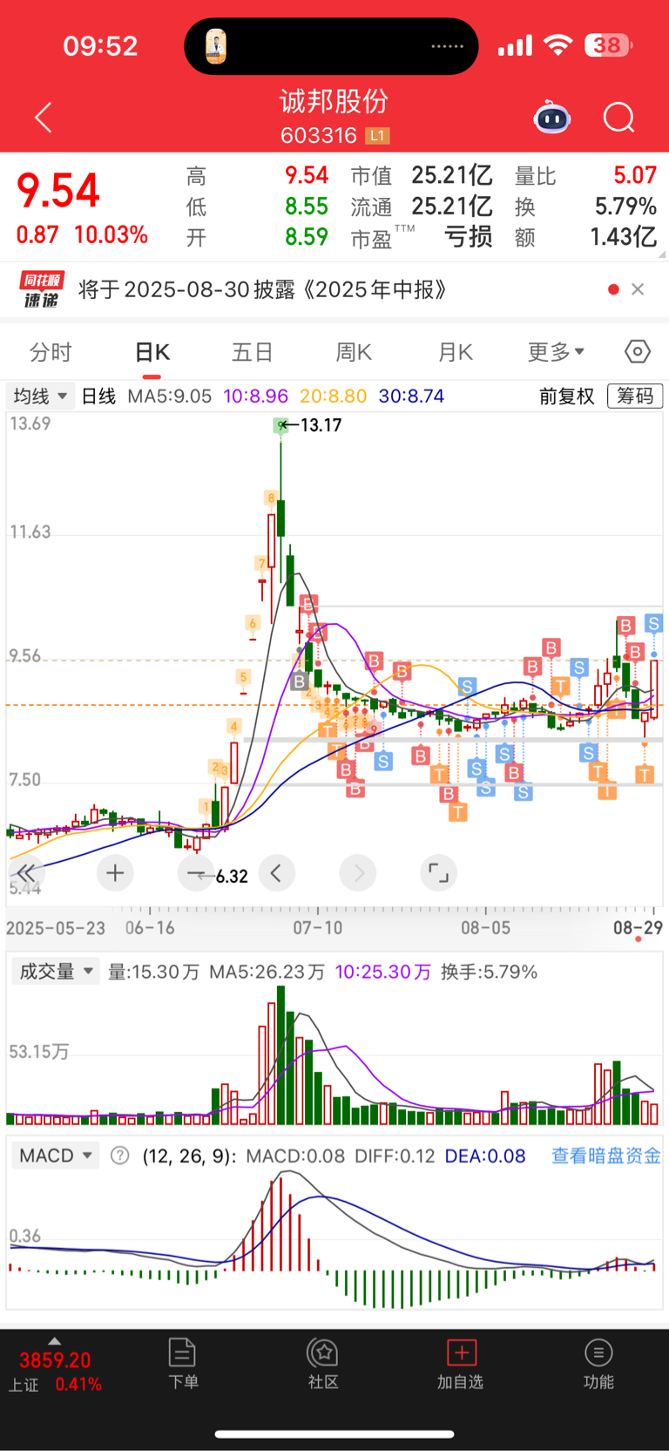Tap the 筹码 chip distribution button
This screenshot has width=669, height=1451.
[x=635, y=397]
